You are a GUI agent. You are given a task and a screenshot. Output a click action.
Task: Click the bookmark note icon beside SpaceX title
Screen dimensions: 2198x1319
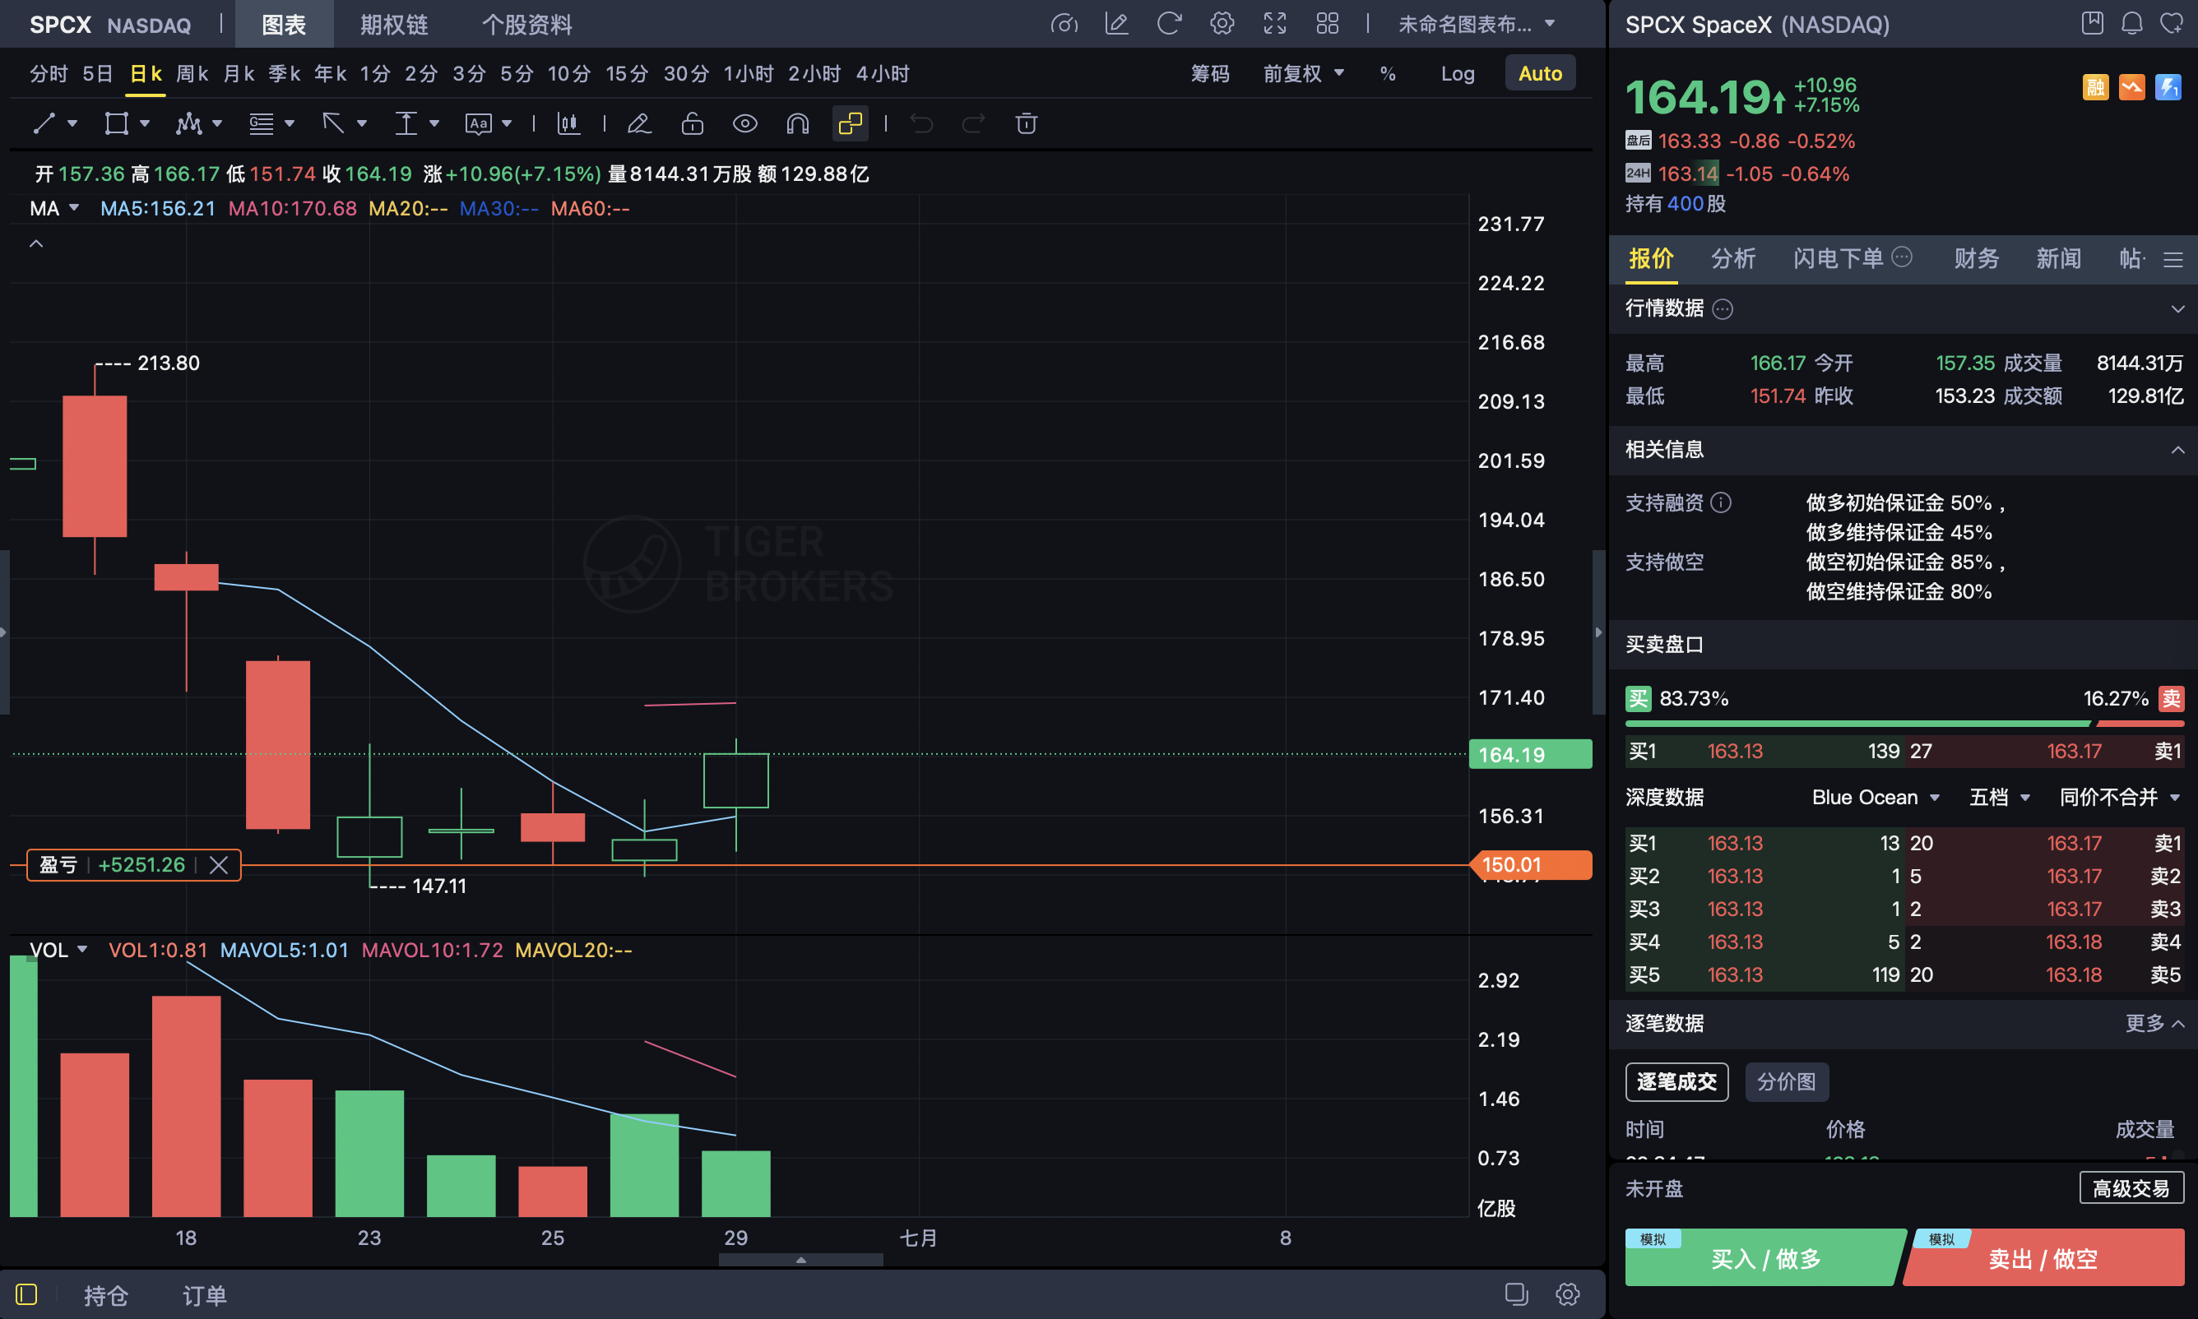(2092, 23)
